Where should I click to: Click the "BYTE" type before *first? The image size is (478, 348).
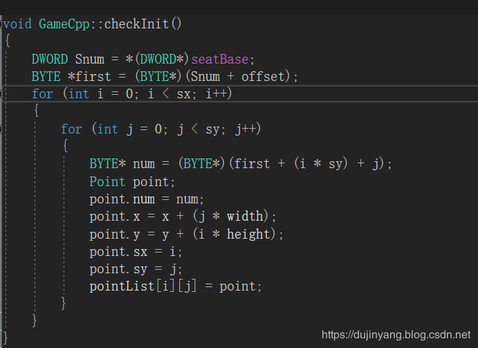pos(46,76)
